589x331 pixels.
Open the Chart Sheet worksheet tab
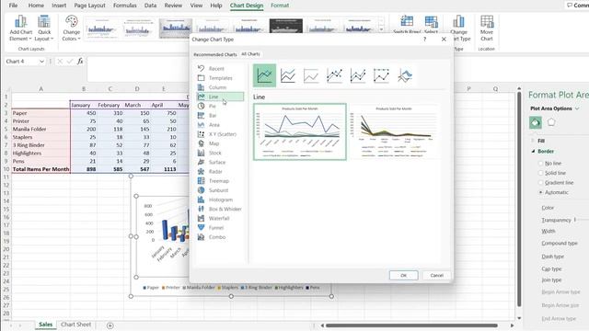75,325
